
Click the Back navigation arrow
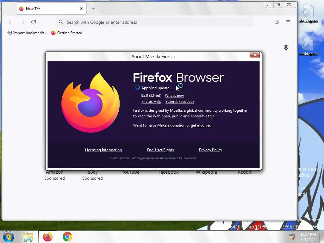tap(11, 22)
